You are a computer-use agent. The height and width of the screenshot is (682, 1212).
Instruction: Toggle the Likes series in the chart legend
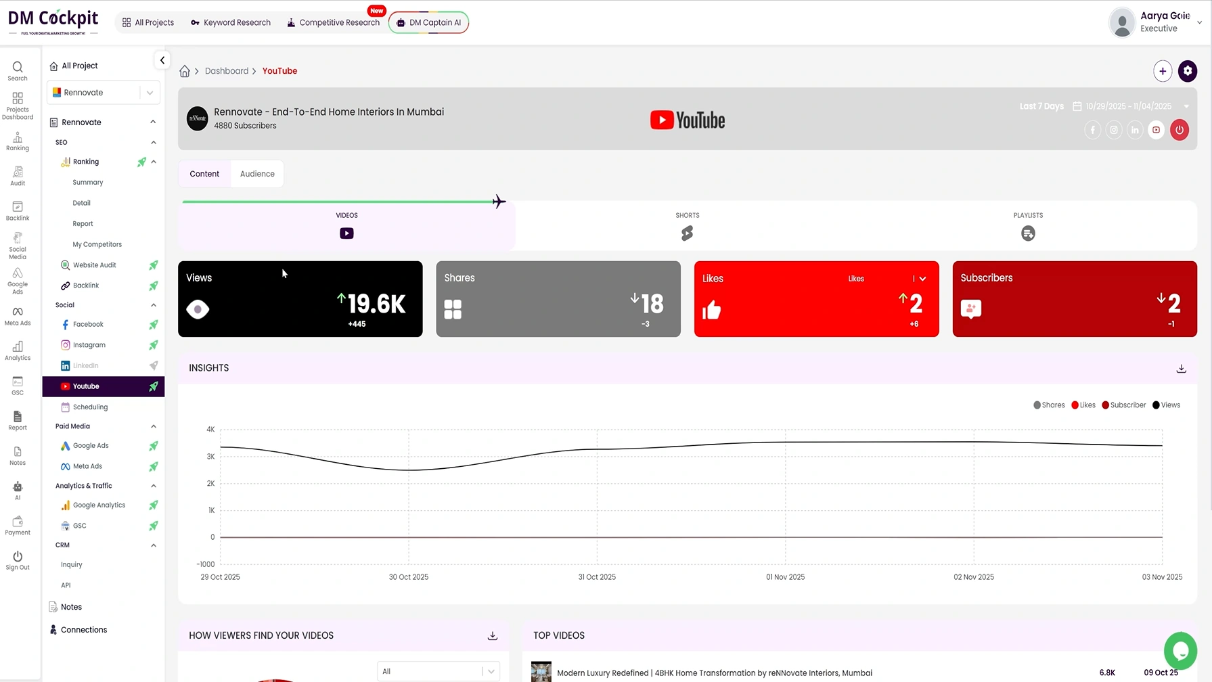[x=1083, y=405]
